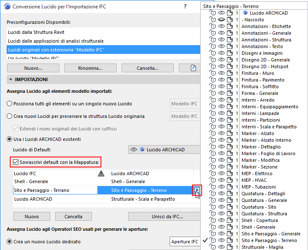Screen dimensions: 308x250
Task: Select preset 'Lucidi dalle applicazioni di analisi strutturale'
Action: point(104,41)
